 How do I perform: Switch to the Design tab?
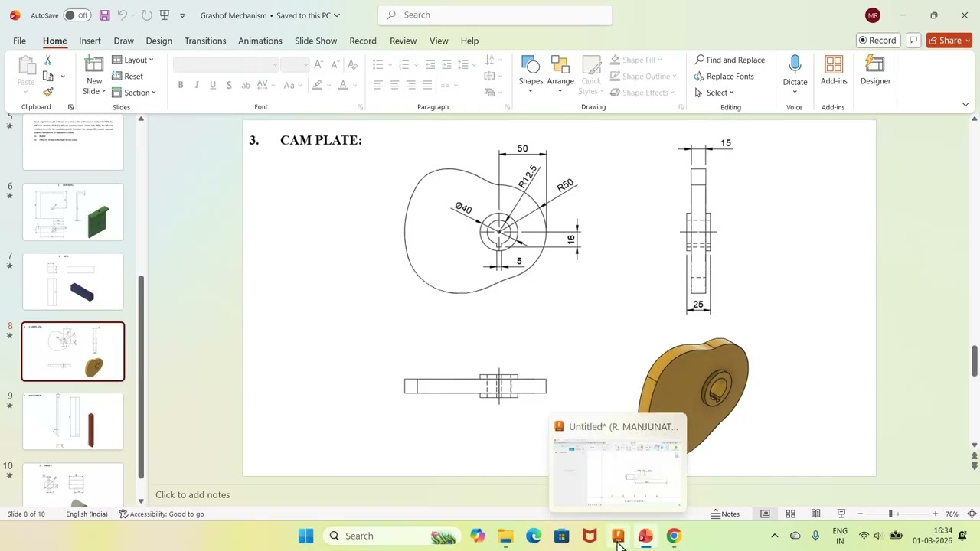(158, 41)
